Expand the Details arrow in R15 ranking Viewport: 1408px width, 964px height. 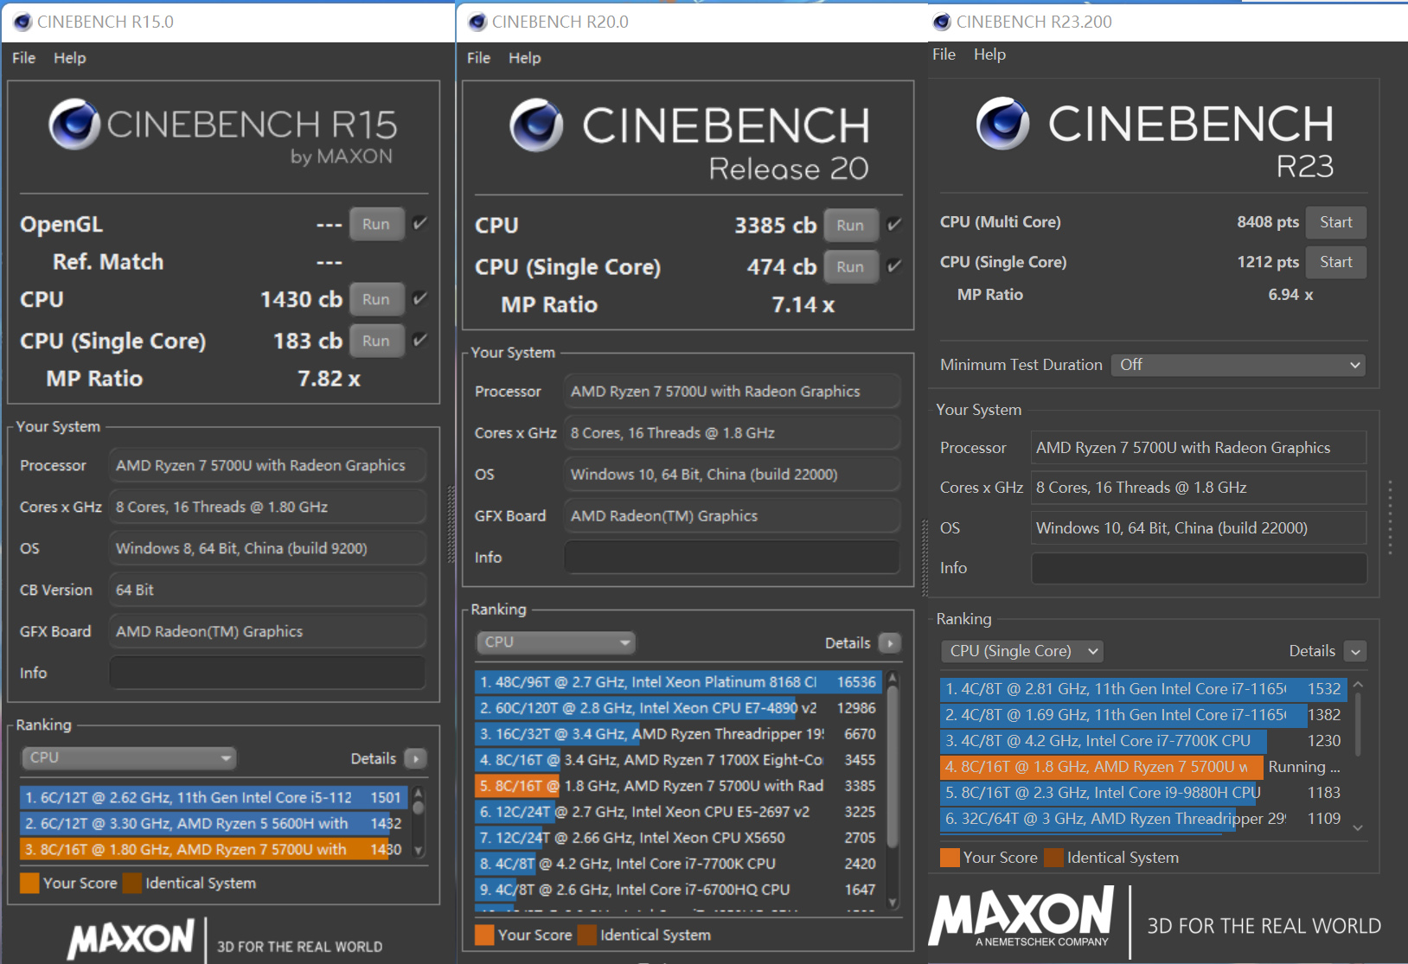click(x=416, y=758)
